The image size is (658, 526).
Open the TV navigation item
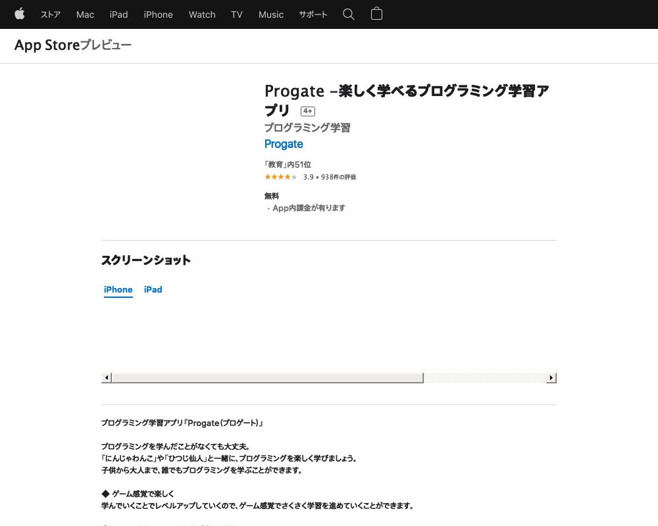tap(236, 14)
